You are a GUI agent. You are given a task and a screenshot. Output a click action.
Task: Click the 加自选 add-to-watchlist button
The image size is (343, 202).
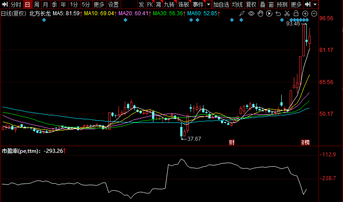pos(221,4)
